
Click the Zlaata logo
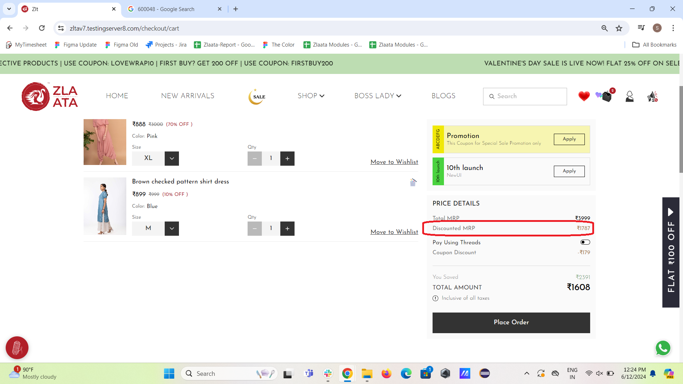(50, 96)
